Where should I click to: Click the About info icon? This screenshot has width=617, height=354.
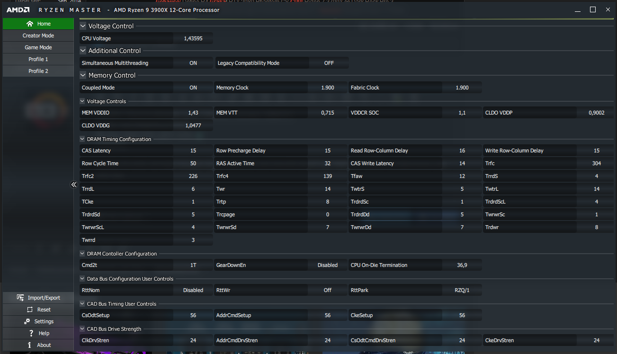click(29, 345)
